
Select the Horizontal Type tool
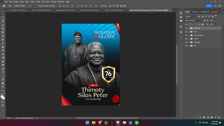coord(3,72)
